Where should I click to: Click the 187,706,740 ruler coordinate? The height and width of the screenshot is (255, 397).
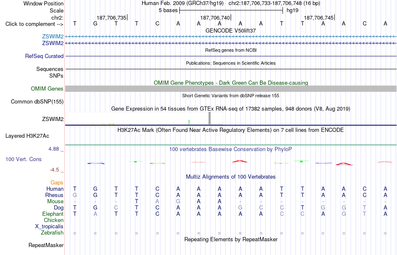point(215,18)
